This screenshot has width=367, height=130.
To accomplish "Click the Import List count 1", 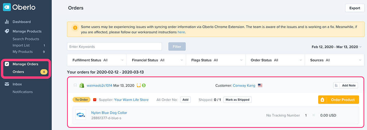I will click(x=44, y=45).
